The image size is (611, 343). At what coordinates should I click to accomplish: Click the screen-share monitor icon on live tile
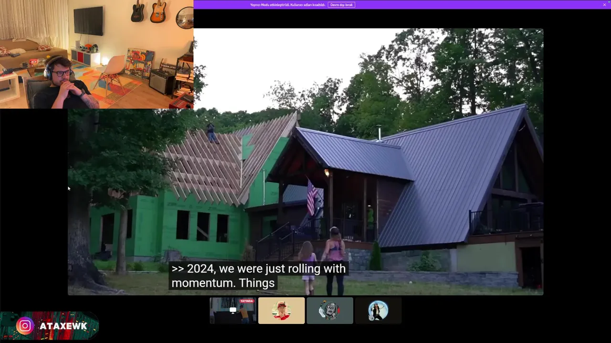pos(233,310)
